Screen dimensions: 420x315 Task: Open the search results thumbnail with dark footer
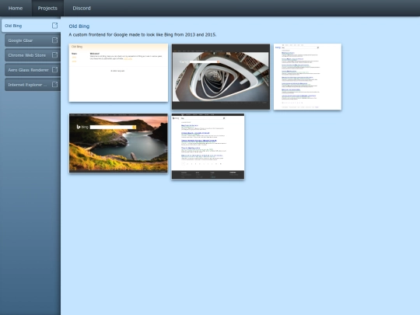click(x=208, y=146)
